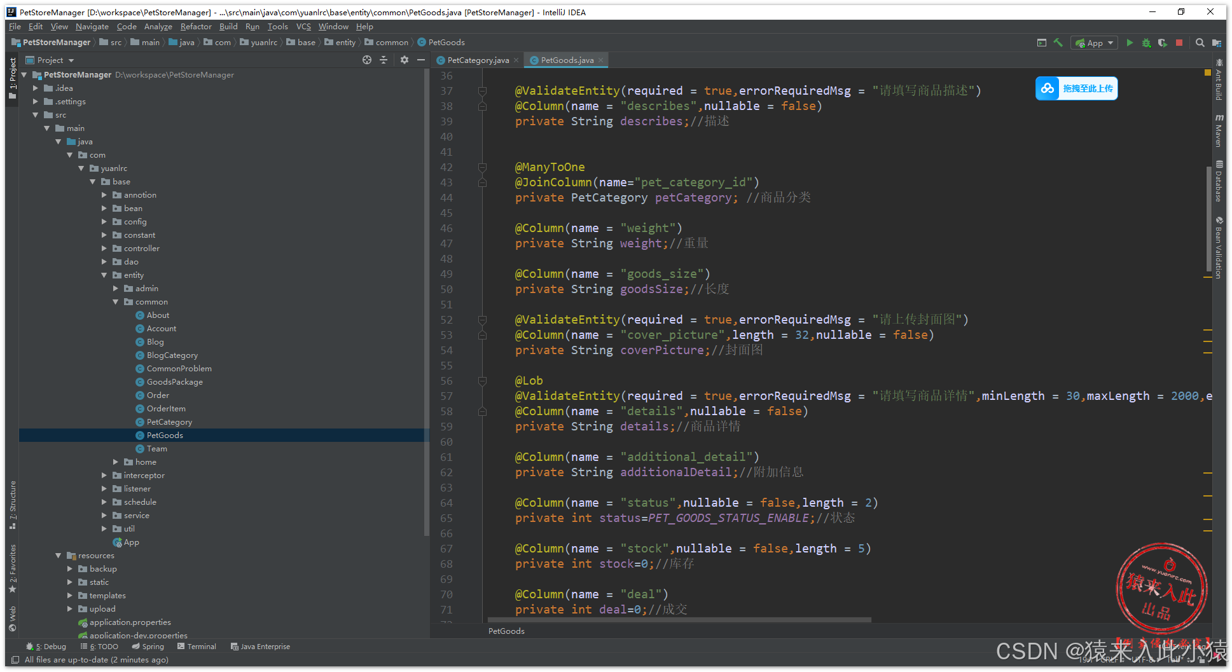
Task: Collapse the PetStoreManager root node
Action: point(24,75)
